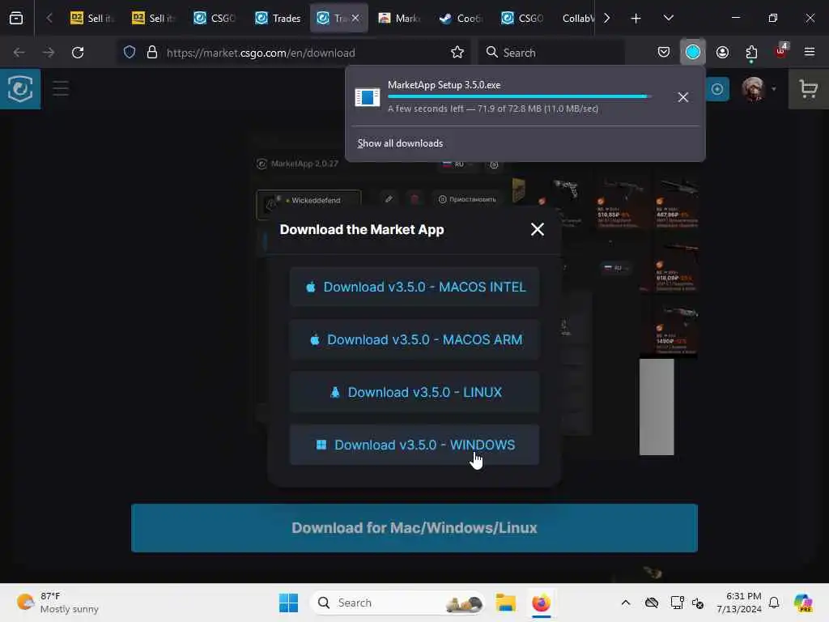Bookmark this page with the star icon
Screen dimensions: 829x622
click(x=457, y=53)
